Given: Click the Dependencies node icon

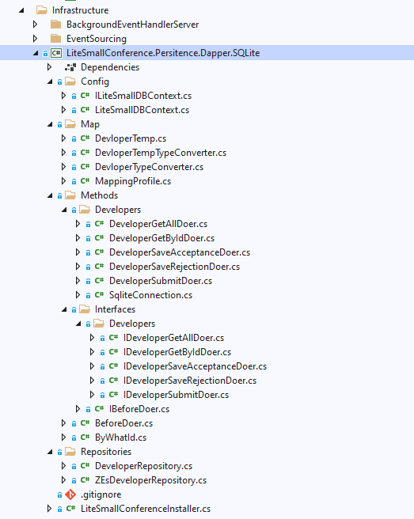Looking at the screenshot, I should point(70,67).
